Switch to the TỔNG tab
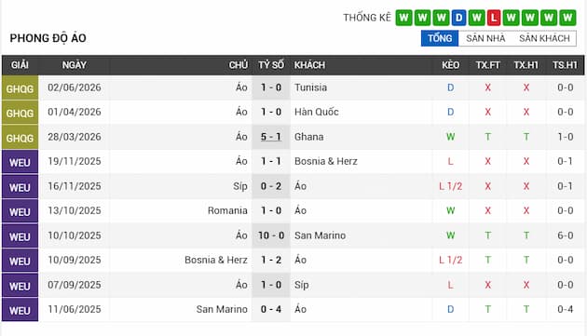 coord(440,38)
